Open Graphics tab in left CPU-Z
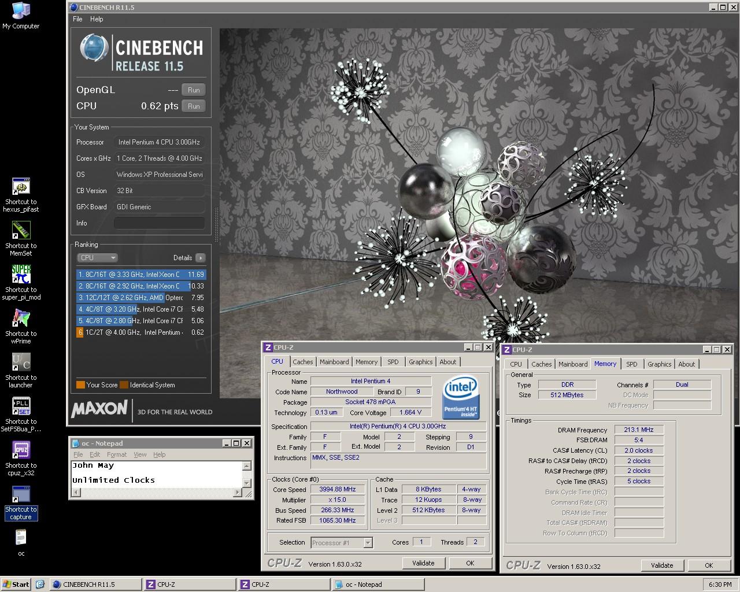Screen dimensions: 740x592 420,362
